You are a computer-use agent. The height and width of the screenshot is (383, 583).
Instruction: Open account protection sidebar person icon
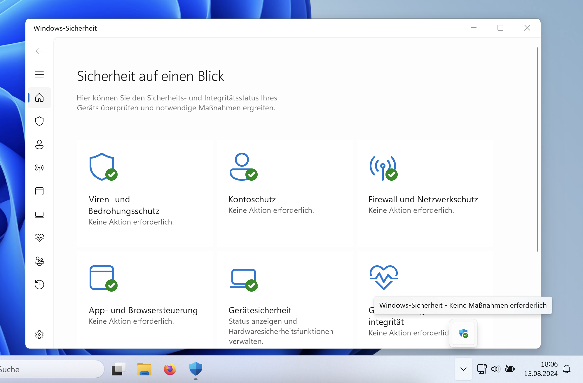(39, 145)
